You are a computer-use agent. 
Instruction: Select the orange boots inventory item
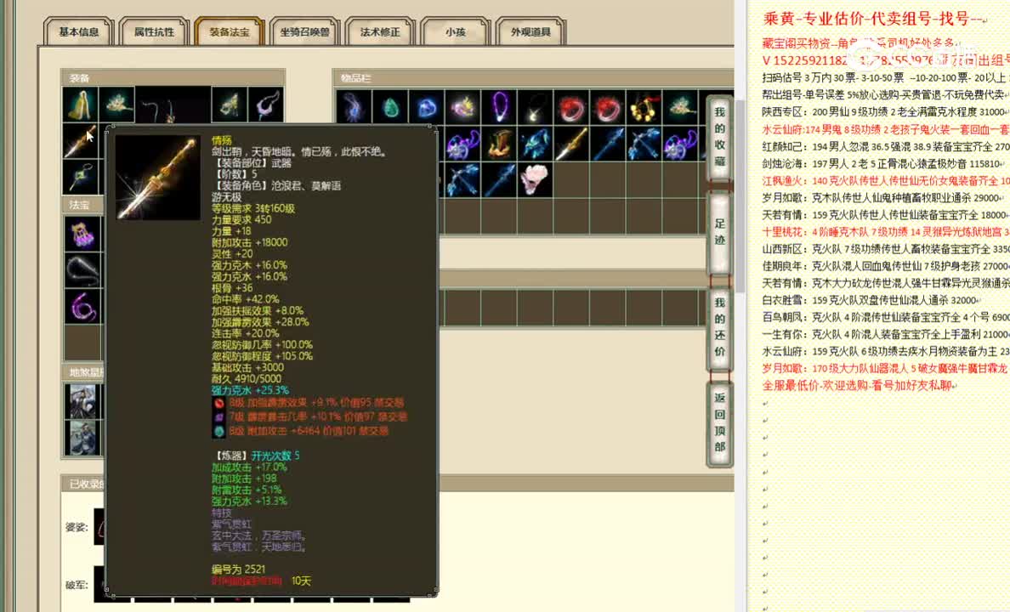pyautogui.click(x=498, y=143)
